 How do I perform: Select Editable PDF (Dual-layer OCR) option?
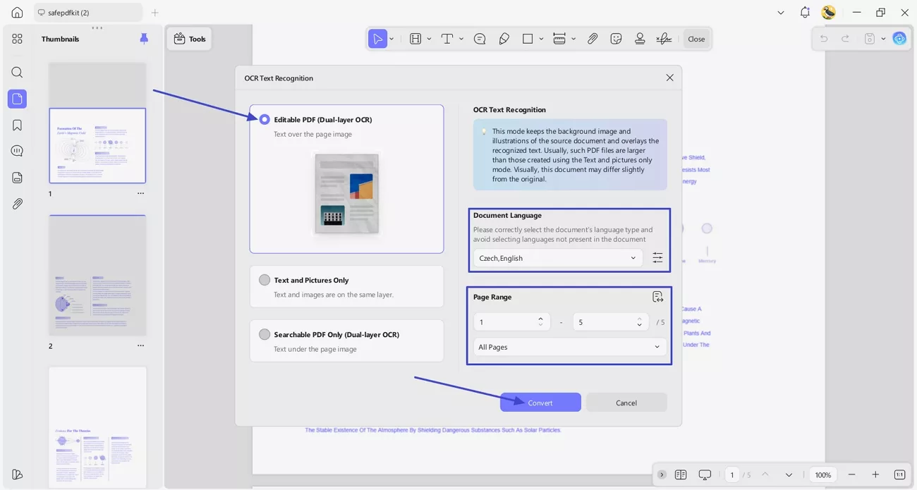265,120
